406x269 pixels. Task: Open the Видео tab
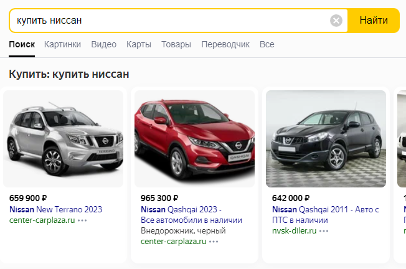tap(103, 44)
